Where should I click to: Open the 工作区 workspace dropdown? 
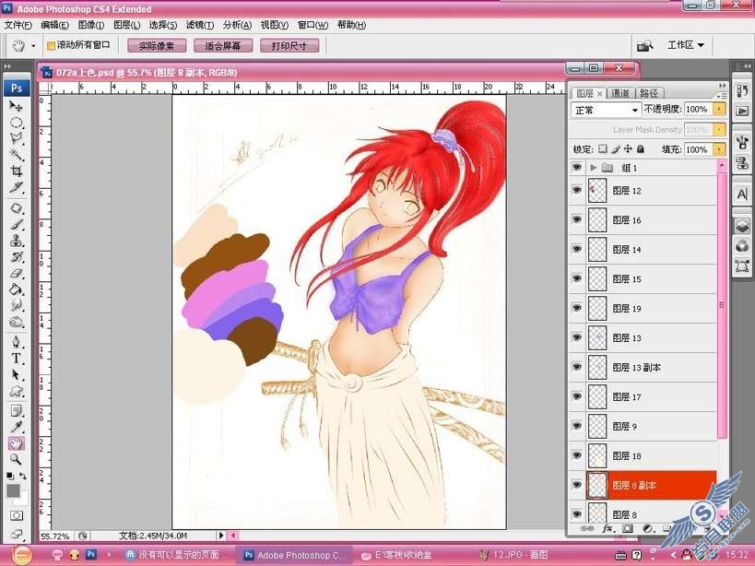coord(686,45)
